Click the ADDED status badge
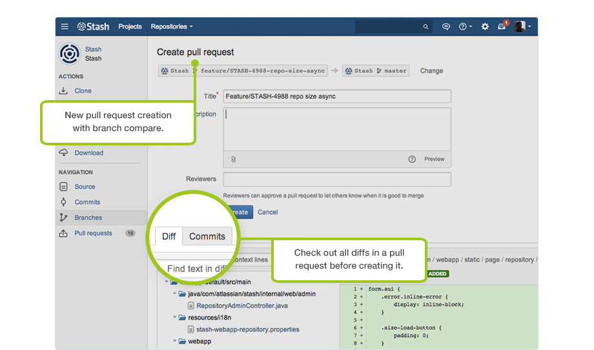 click(438, 274)
